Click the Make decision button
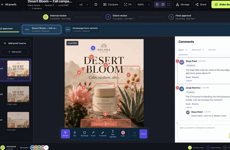 pos(221,5)
